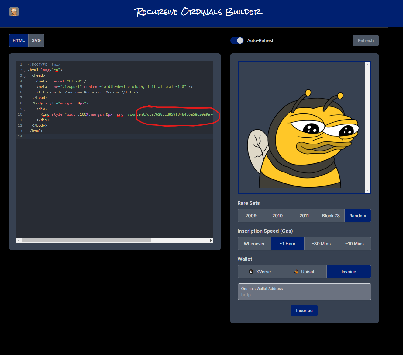Click the editor scroll-left arrow
403x355 pixels.
pos(19,241)
